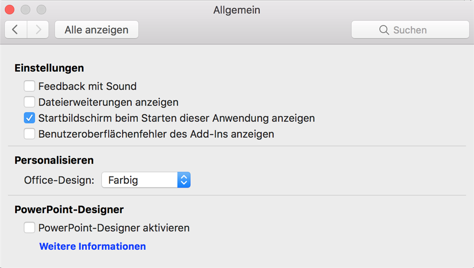Click the back arrow in the toolbar
The image size is (474, 268).
coord(16,30)
